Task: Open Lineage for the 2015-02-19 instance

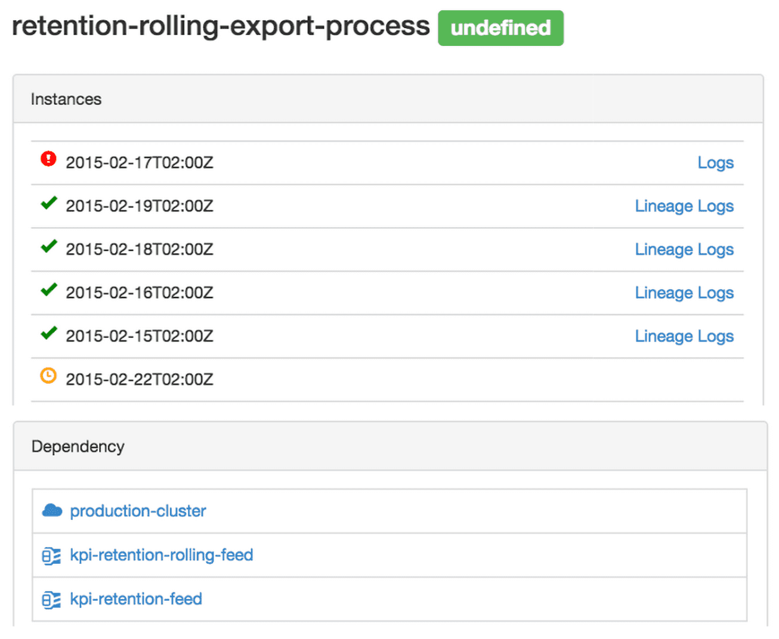Action: [x=664, y=206]
